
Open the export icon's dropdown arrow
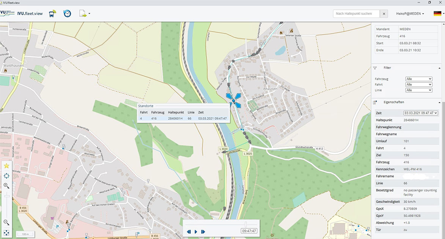coord(90,14)
